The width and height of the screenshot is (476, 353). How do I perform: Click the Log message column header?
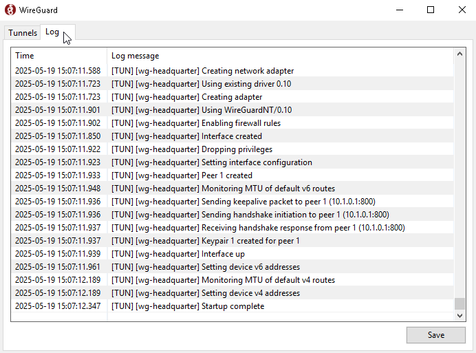click(x=280, y=56)
